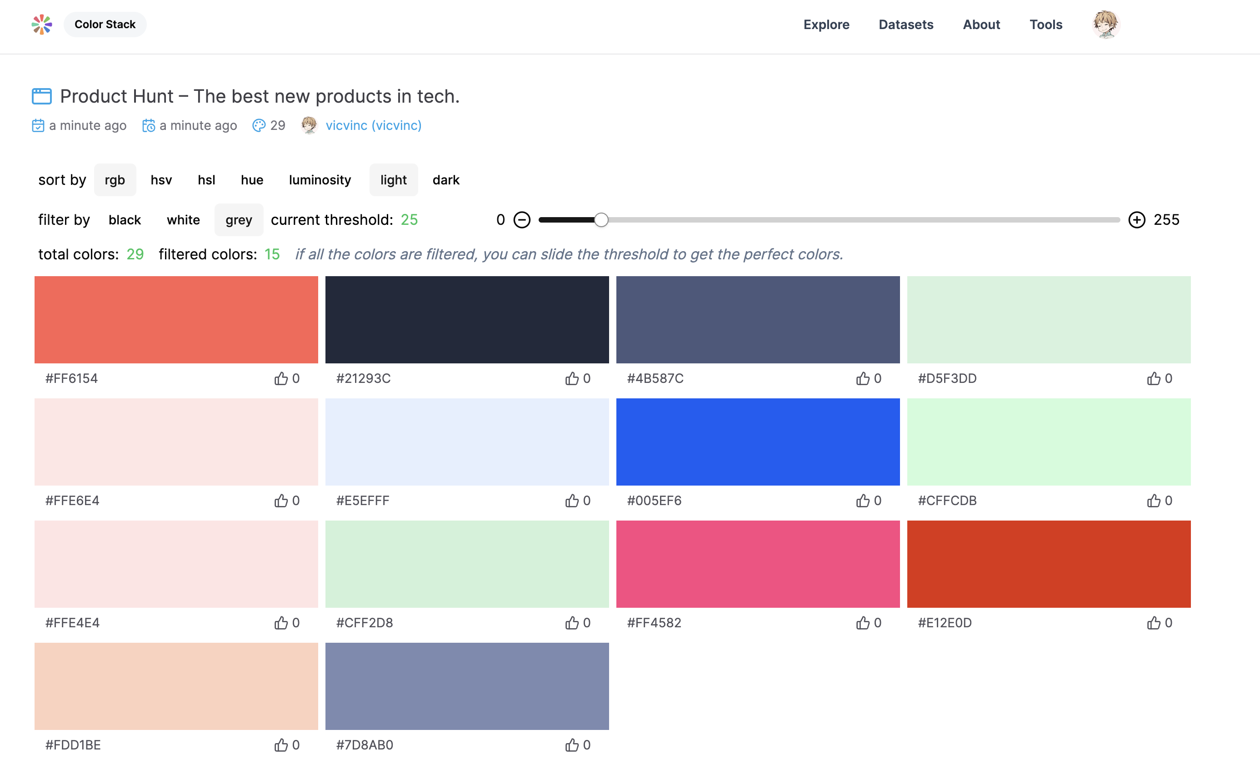Screen dimensions: 1260x784
Task: Select the #4B587C swatch
Action: 758,320
